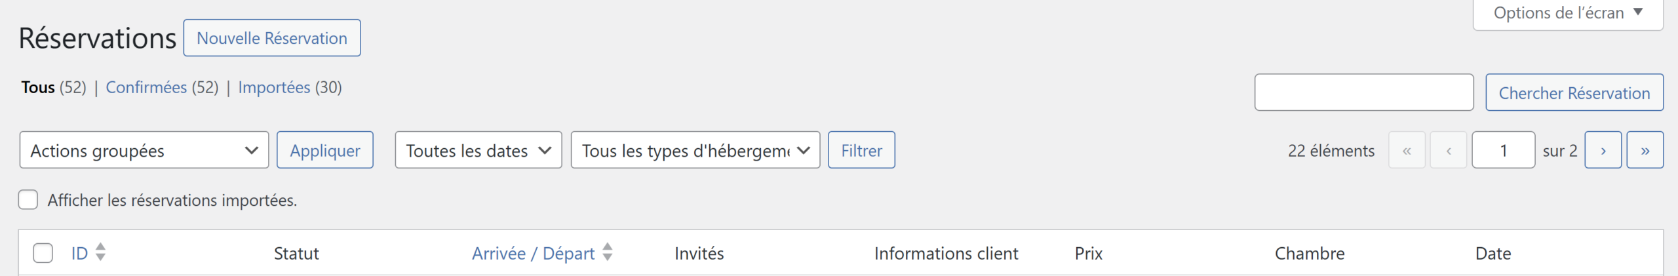This screenshot has width=1678, height=276.
Task: Expand 'Options de l'écran' panel
Action: [1567, 13]
